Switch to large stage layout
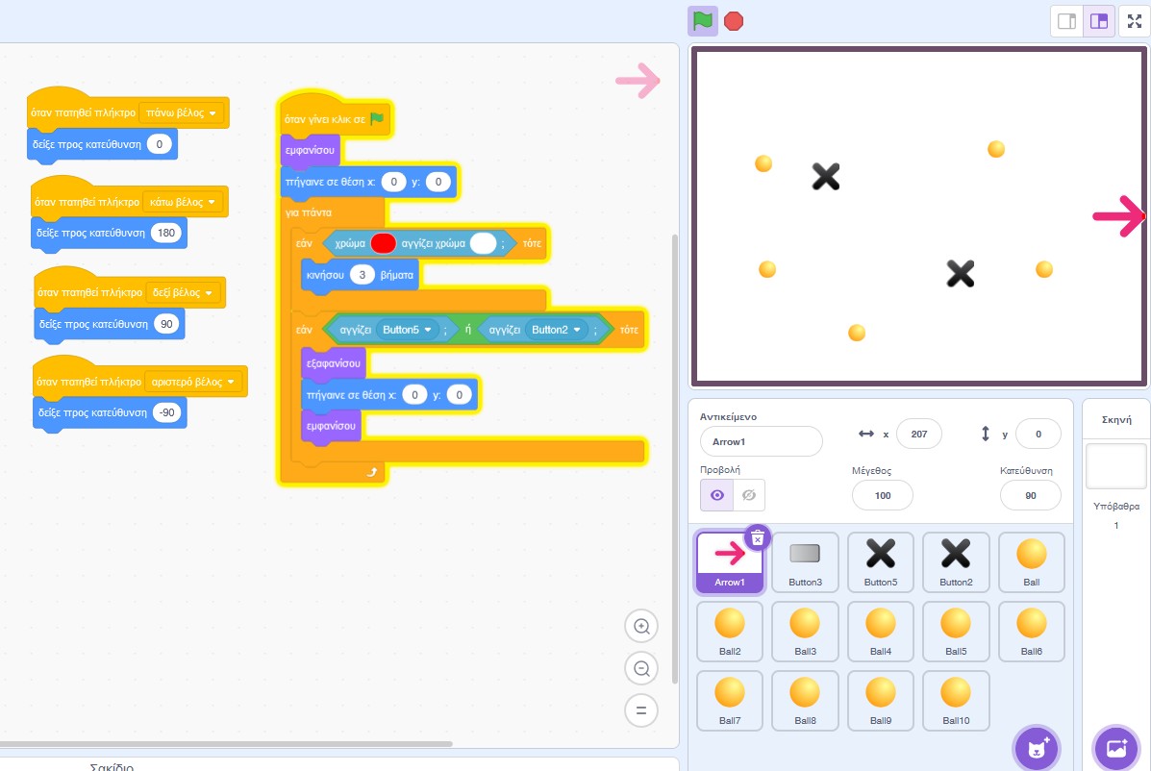This screenshot has width=1151, height=771. click(1099, 21)
